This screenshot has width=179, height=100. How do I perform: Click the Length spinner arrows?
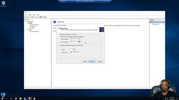[x=75, y=49]
